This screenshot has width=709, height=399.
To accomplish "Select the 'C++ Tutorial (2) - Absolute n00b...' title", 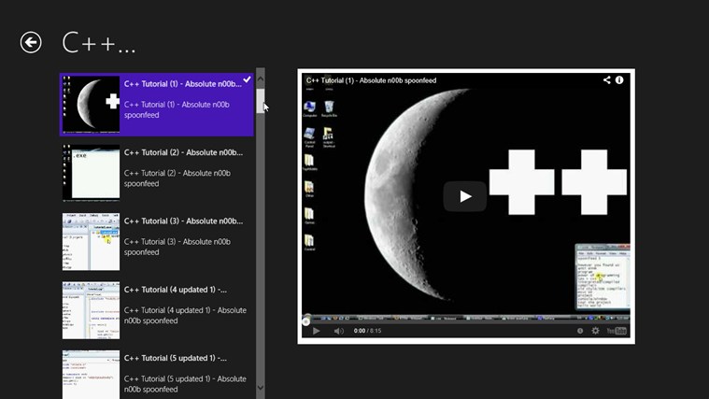I will click(183, 152).
